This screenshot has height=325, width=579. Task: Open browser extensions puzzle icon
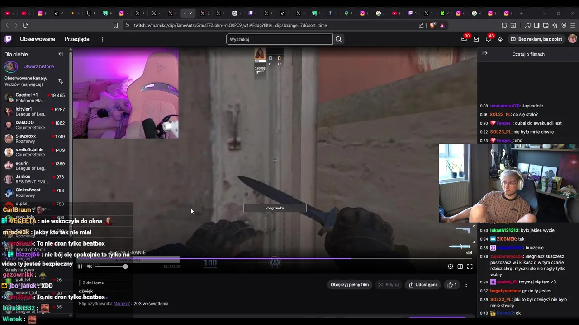(504, 25)
